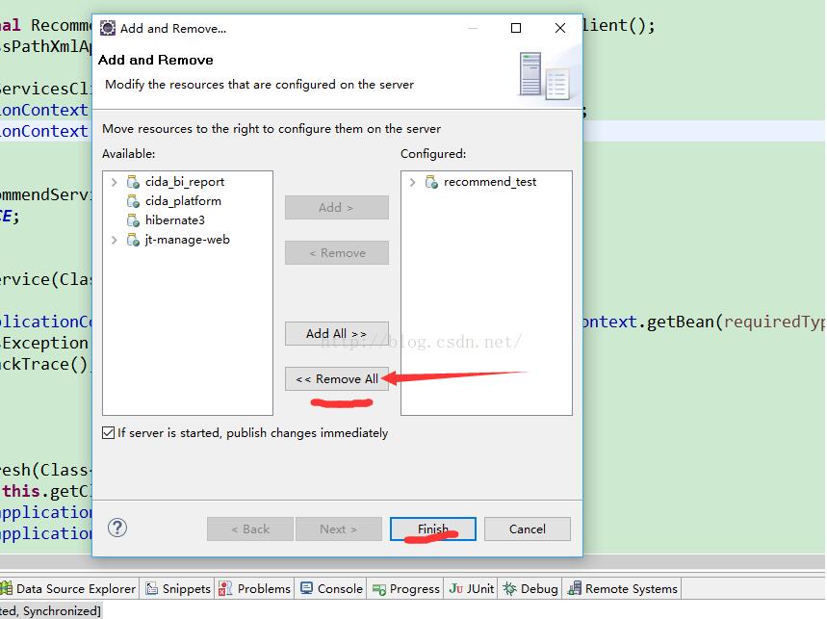Click the Console view icon
This screenshot has width=827, height=619.
tap(307, 588)
